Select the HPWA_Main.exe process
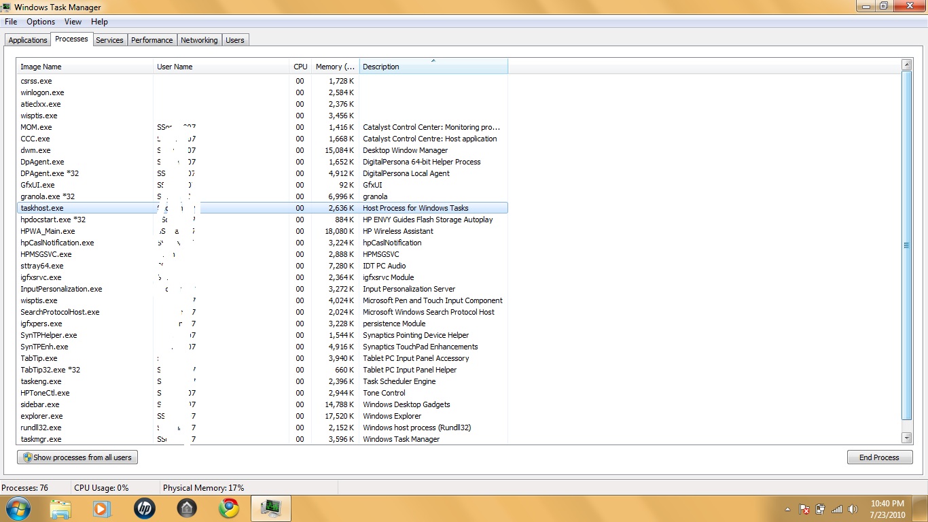This screenshot has width=928, height=522. click(262, 231)
